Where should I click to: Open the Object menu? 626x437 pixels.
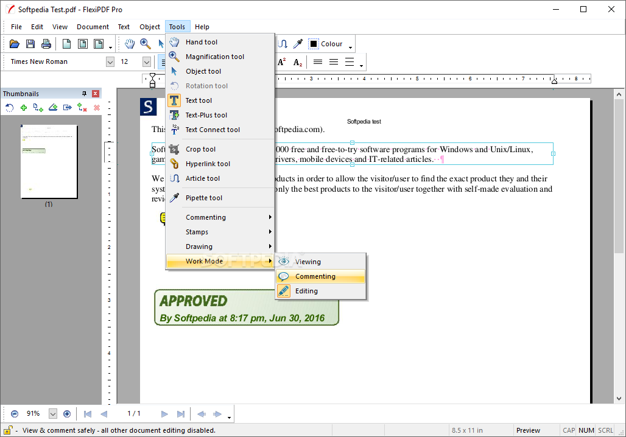tap(150, 27)
